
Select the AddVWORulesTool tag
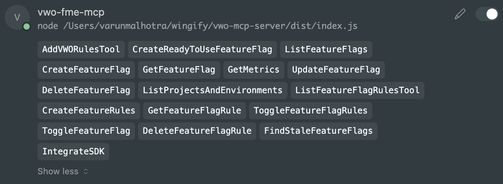tap(81, 50)
